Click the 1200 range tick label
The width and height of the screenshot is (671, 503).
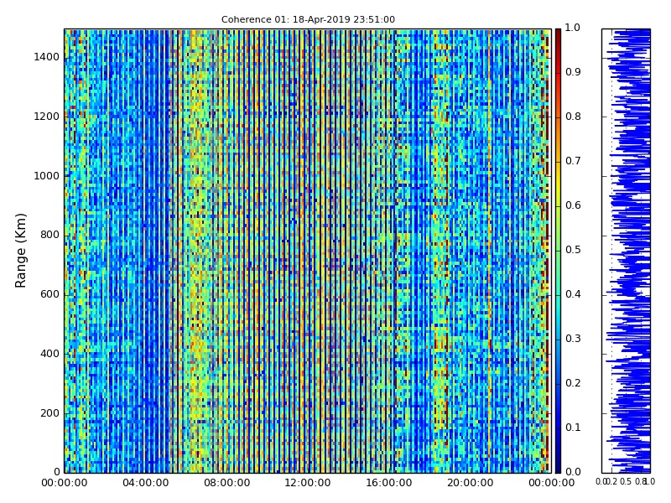point(47,117)
